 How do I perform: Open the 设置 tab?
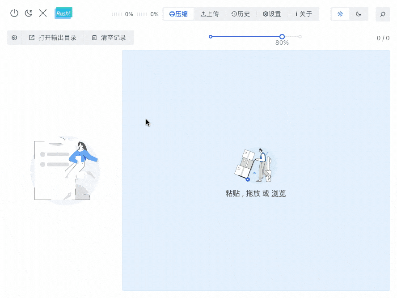pyautogui.click(x=272, y=14)
